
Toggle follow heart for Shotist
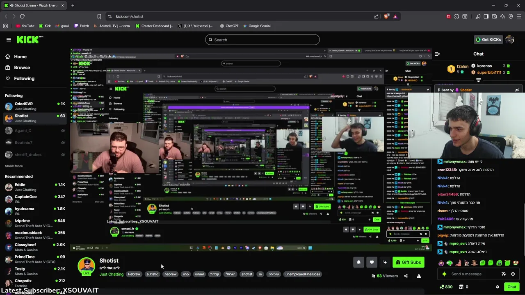click(x=372, y=262)
